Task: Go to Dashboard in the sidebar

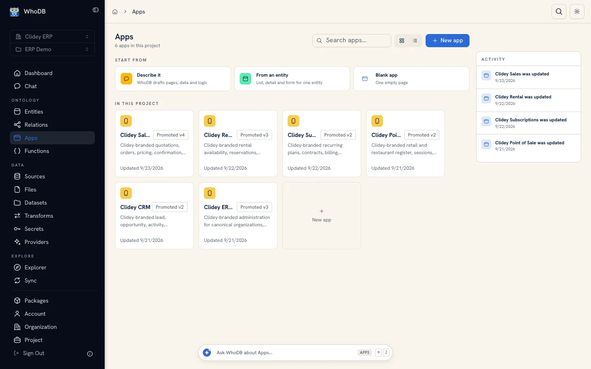Action: click(52, 73)
